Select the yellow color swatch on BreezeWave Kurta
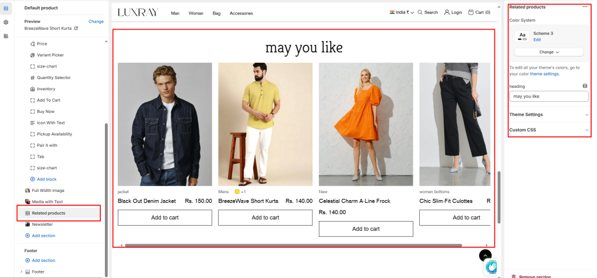The image size is (597, 278). [x=237, y=192]
